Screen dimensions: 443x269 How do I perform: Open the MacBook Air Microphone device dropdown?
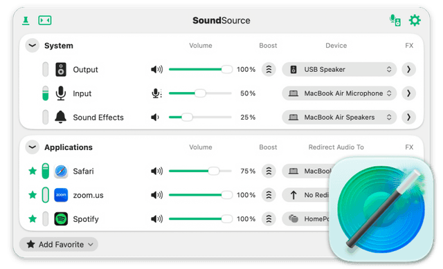339,93
